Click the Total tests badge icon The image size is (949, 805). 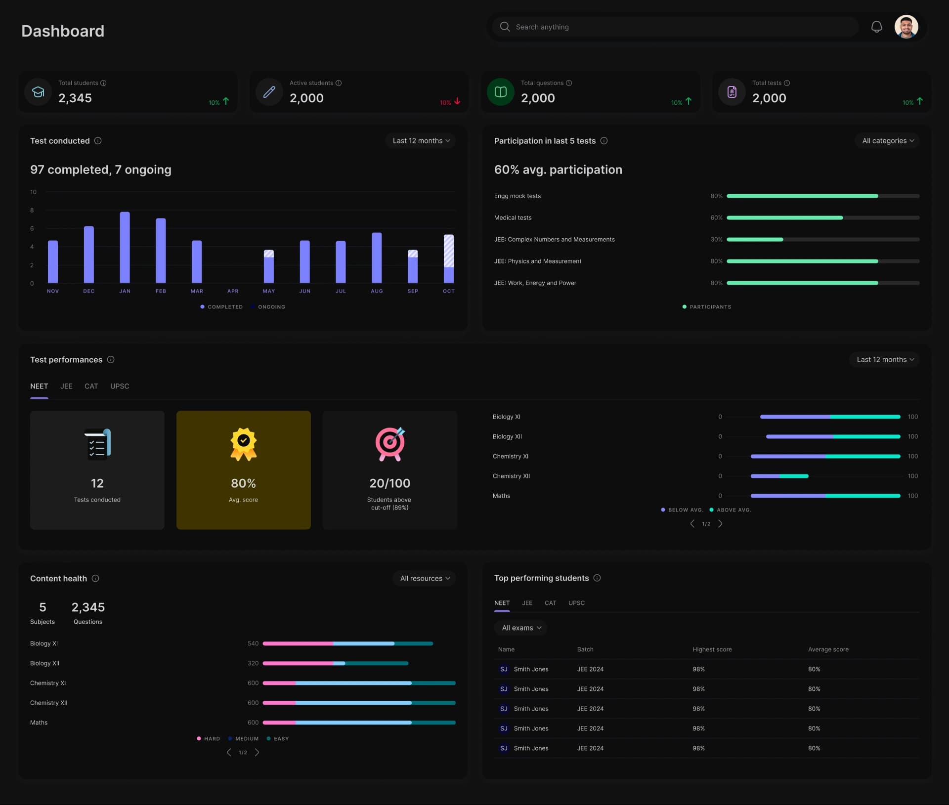(732, 92)
